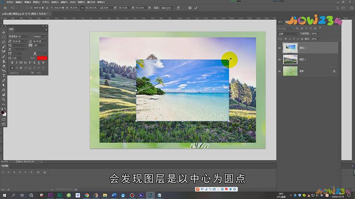Open the 编辑 (Edit) menu
The width and height of the screenshot is (355, 199).
19,2
